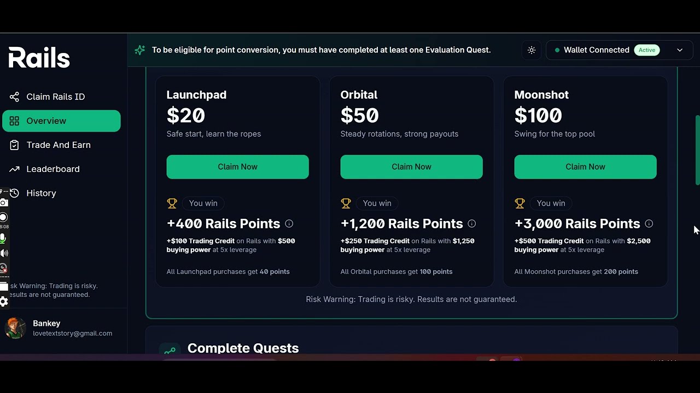This screenshot has width=700, height=393.
Task: Toggle the recorder microphone icon
Action: click(3, 239)
